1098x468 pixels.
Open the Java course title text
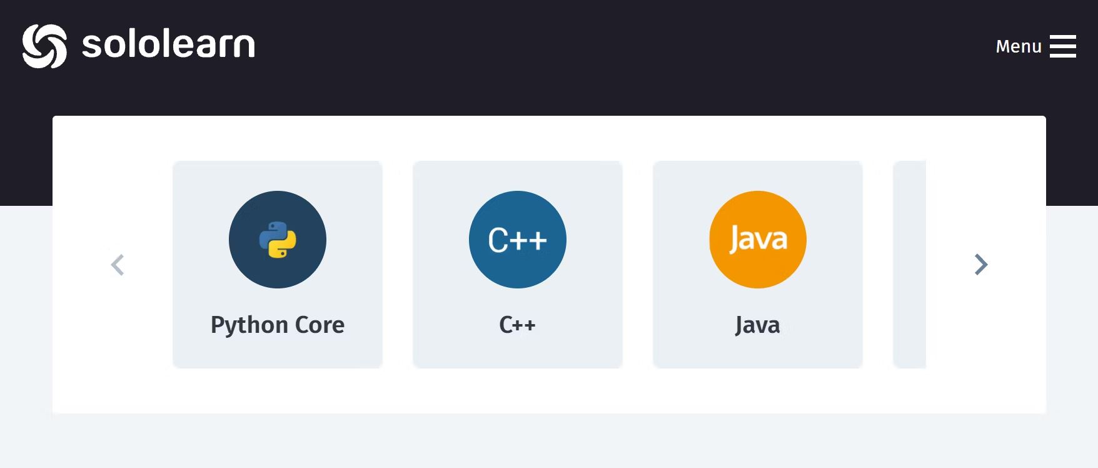point(758,325)
